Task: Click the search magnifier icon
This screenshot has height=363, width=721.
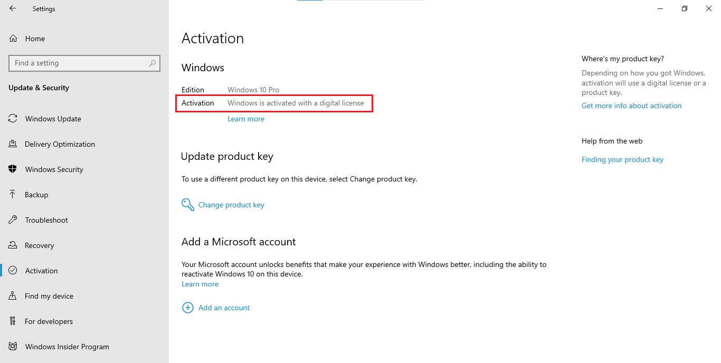Action: click(x=153, y=63)
